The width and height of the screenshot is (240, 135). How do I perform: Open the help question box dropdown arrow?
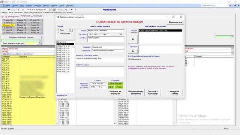click(x=230, y=6)
